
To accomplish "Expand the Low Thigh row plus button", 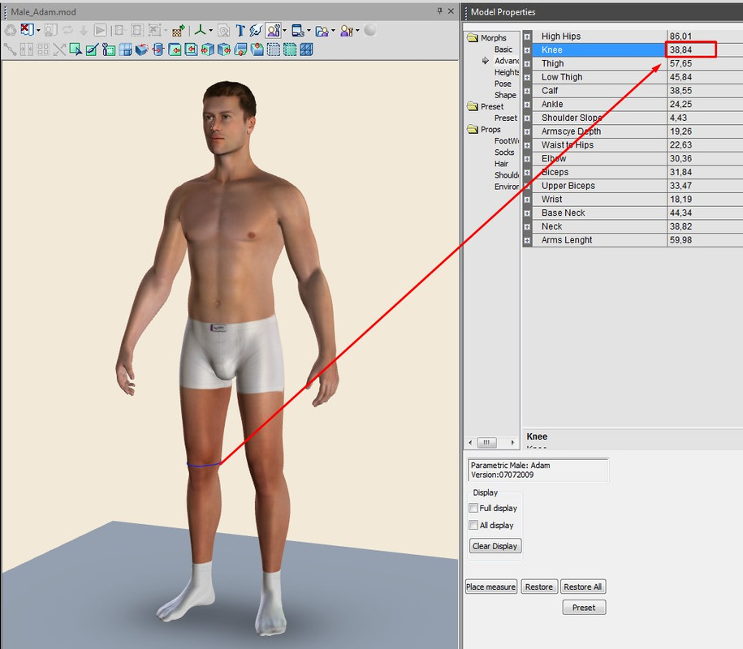I will tap(527, 77).
